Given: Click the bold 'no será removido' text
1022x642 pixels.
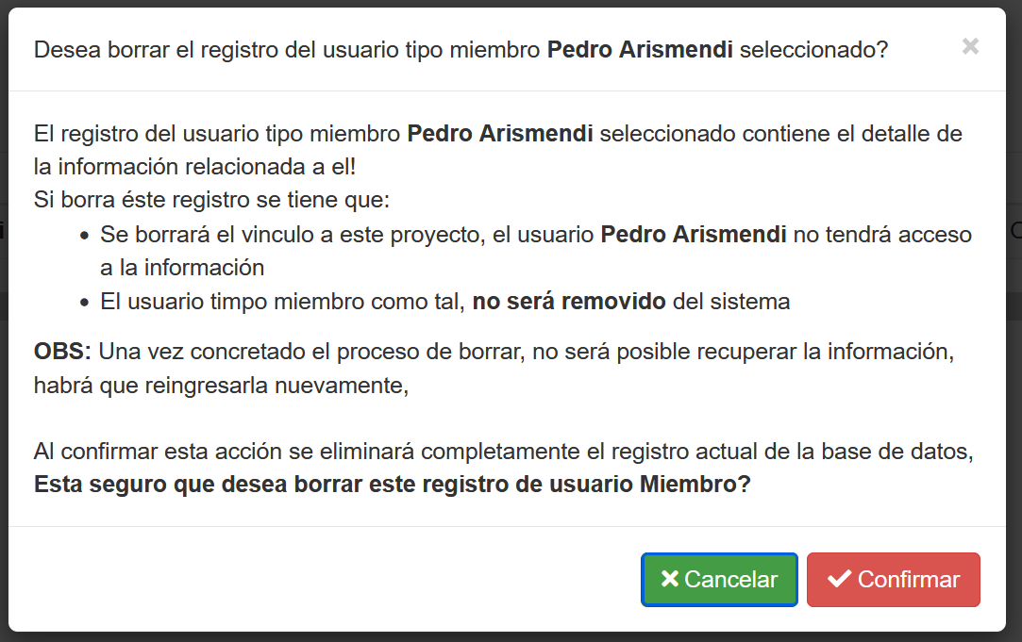Looking at the screenshot, I should click(569, 302).
